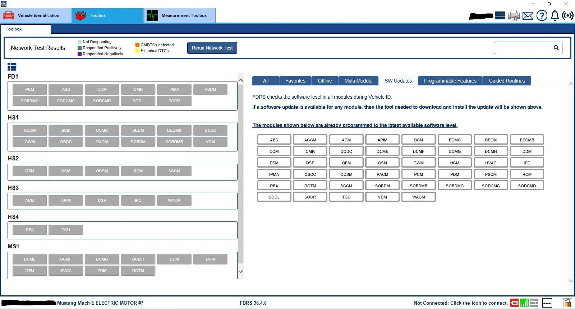This screenshot has height=309, width=575.
Task: Click the network list scroll up arrow
Action: click(240, 80)
